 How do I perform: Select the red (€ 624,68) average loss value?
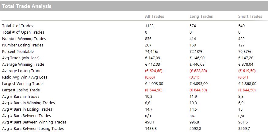coord(154,71)
